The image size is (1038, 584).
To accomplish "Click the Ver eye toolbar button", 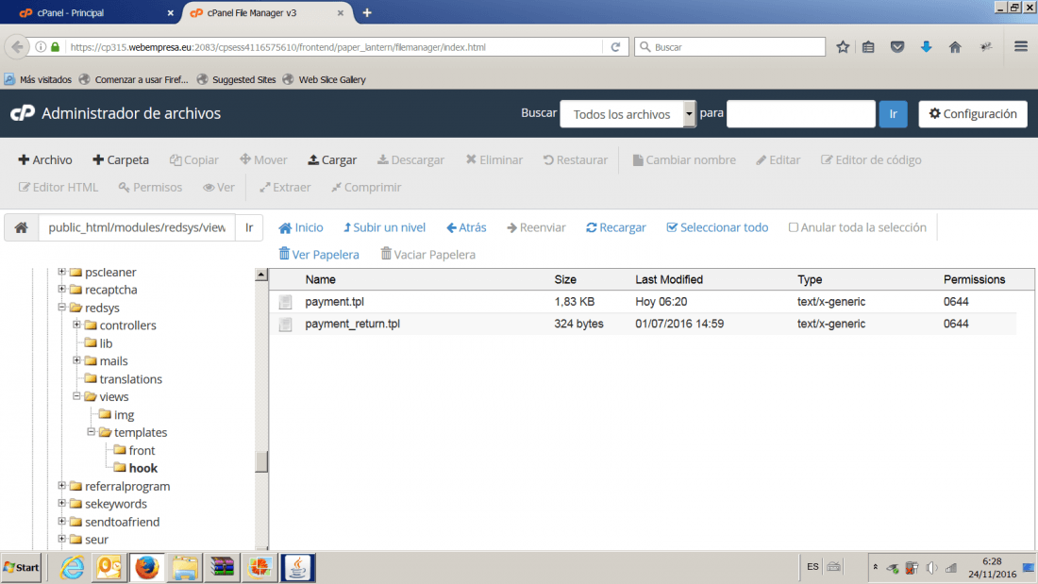I will (x=219, y=187).
